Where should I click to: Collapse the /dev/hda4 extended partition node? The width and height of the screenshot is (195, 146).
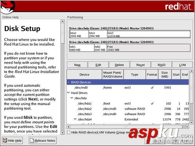coord(75,119)
